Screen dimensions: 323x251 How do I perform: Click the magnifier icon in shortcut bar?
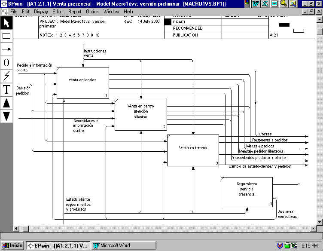click(293, 4)
